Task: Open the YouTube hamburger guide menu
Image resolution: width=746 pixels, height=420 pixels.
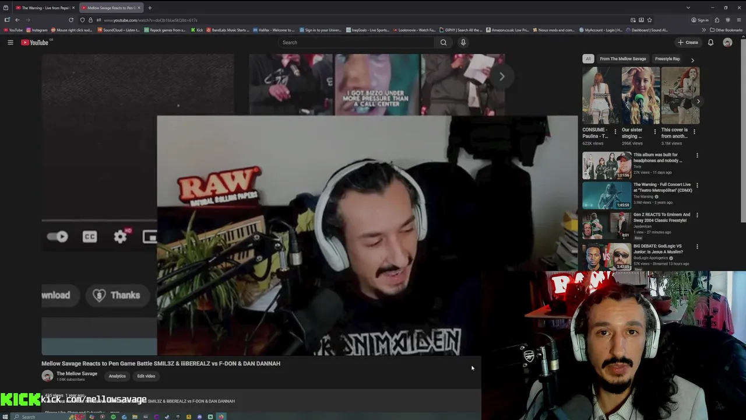Action: [x=10, y=43]
